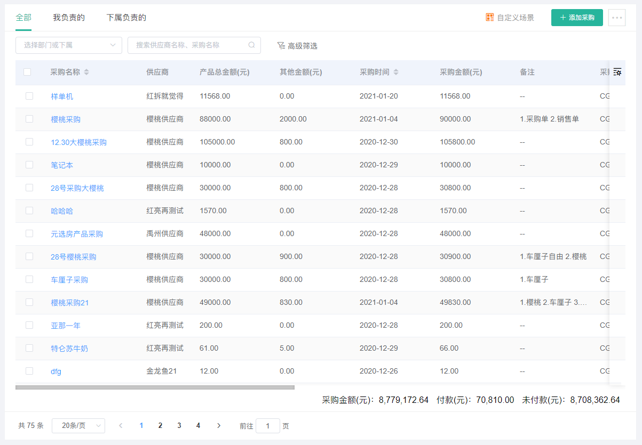This screenshot has width=642, height=445.
Task: Go to previous page arrow
Action: pyautogui.click(x=121, y=425)
